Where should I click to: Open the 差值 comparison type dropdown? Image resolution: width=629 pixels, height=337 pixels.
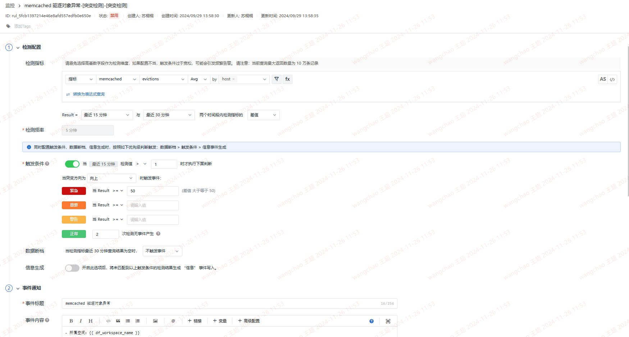tap(264, 115)
